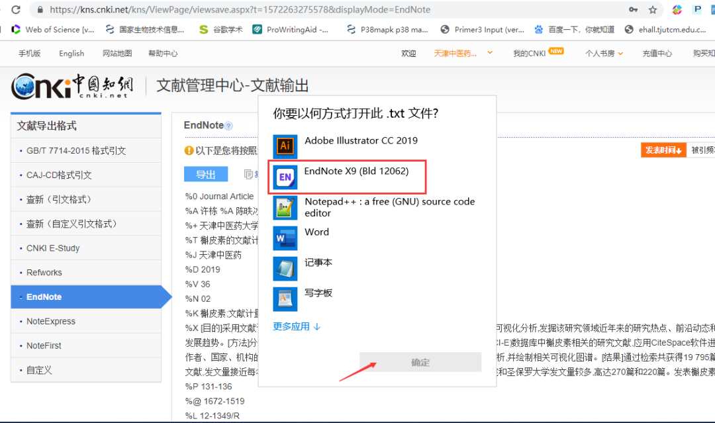715x423 pixels.
Task: Switch site language to English
Action: click(71, 53)
